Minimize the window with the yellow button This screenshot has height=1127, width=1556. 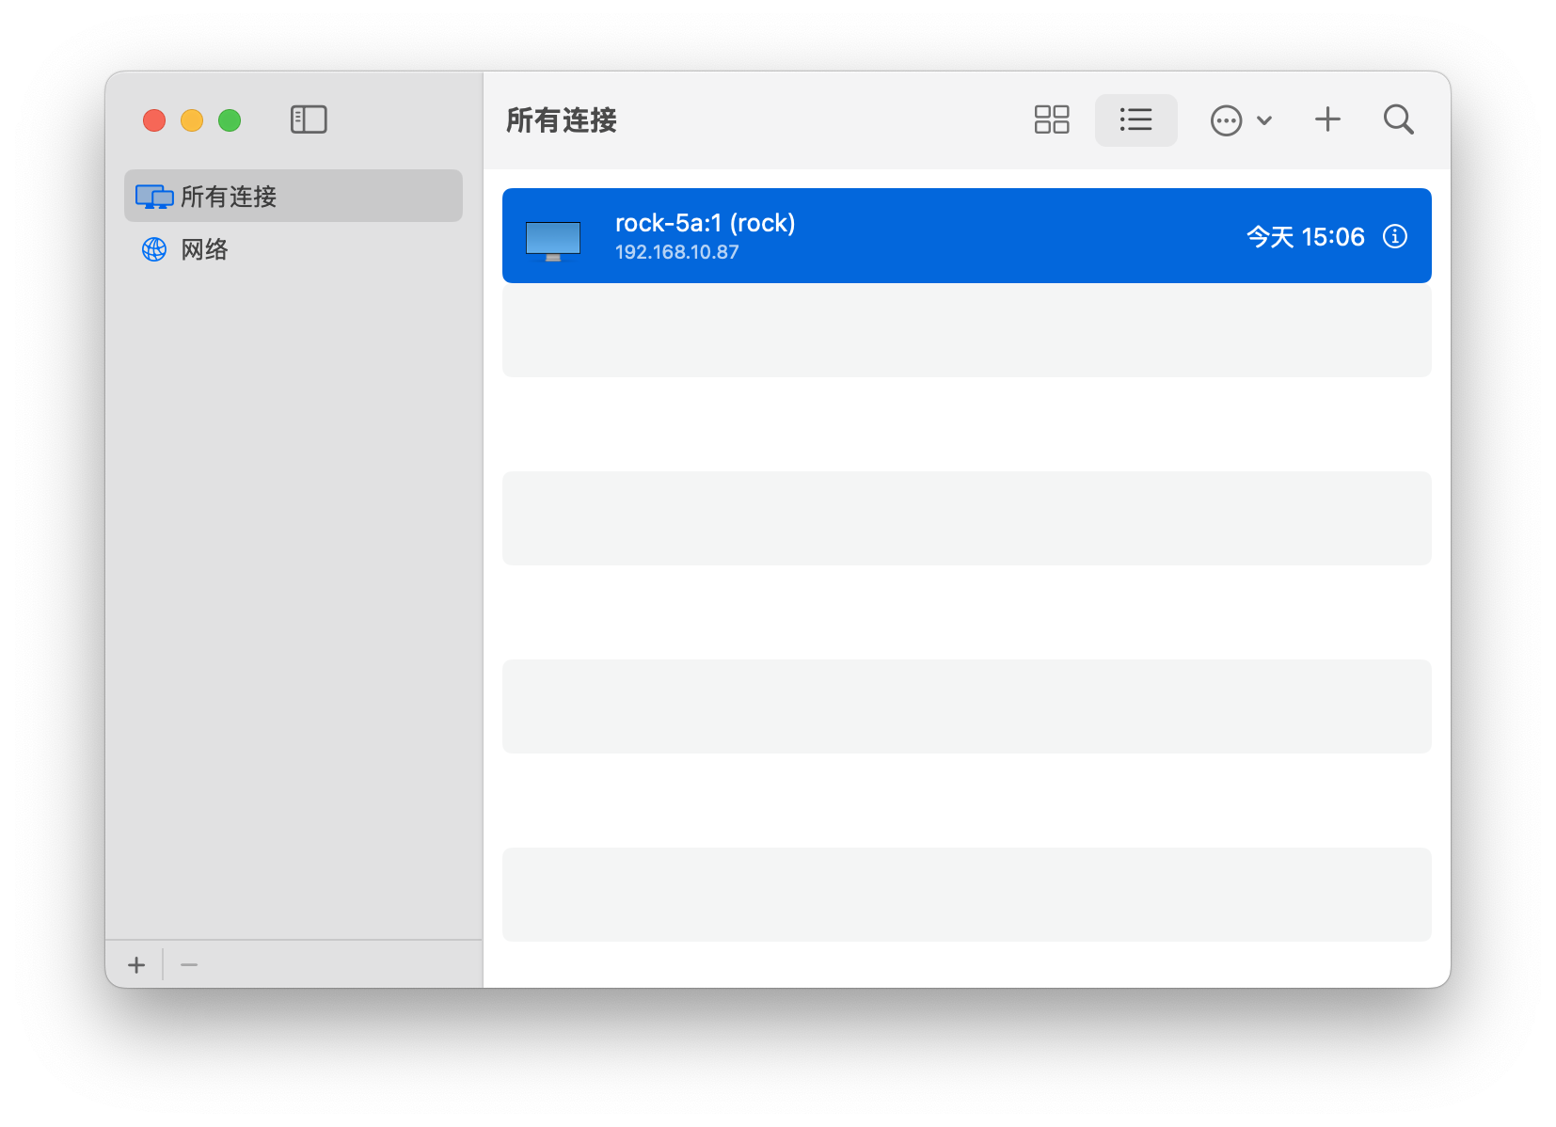click(x=192, y=120)
